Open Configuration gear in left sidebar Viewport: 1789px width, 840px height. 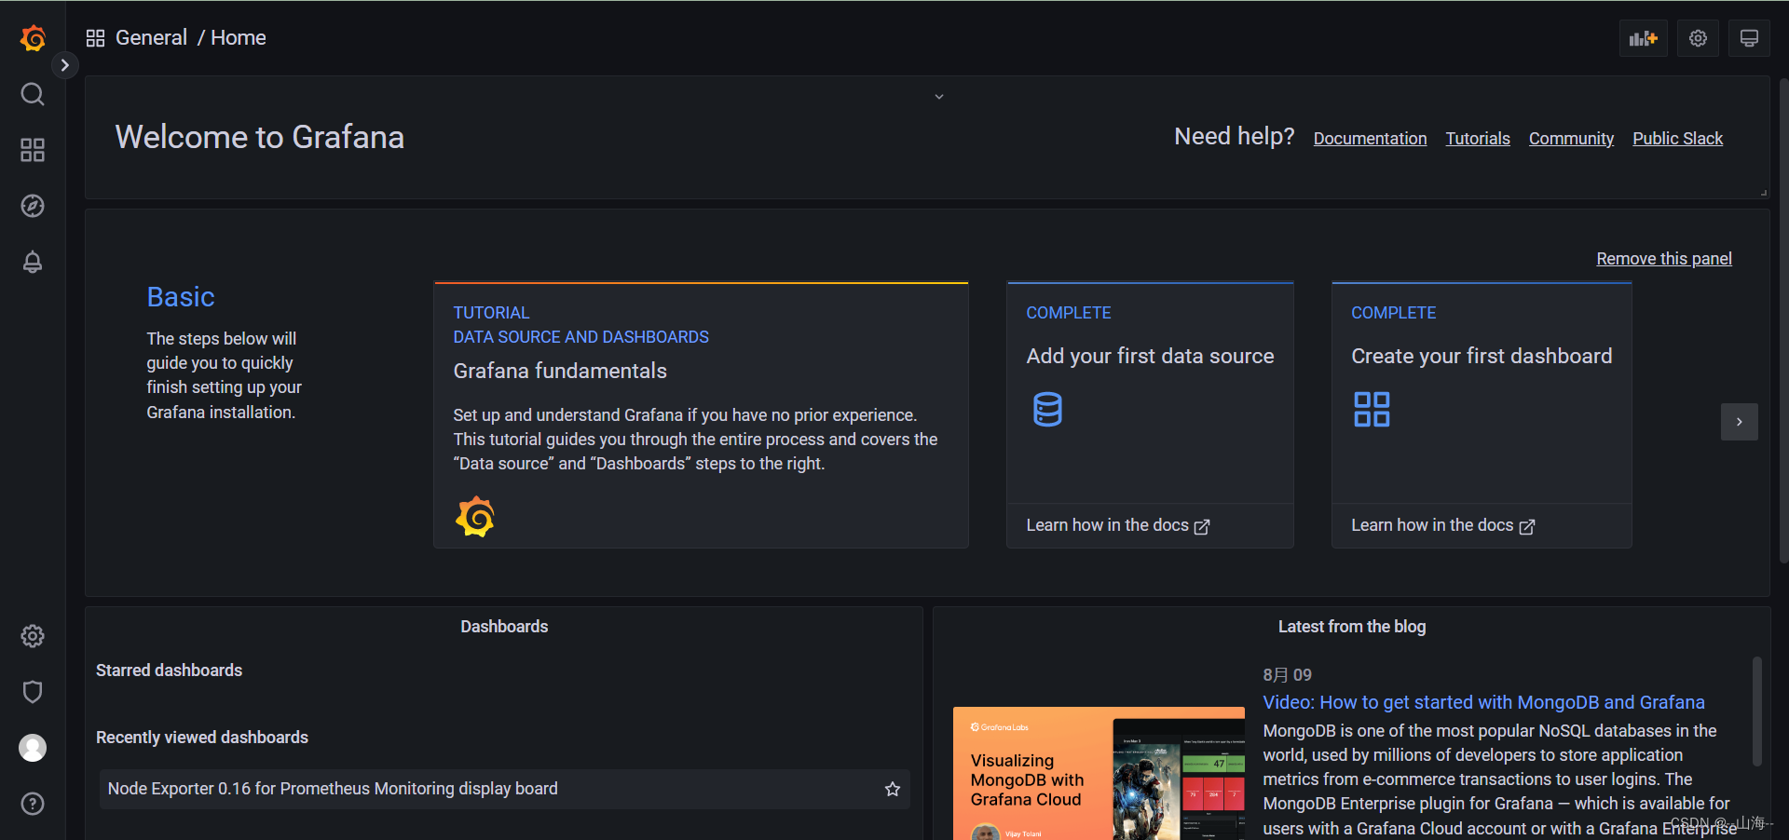[33, 636]
